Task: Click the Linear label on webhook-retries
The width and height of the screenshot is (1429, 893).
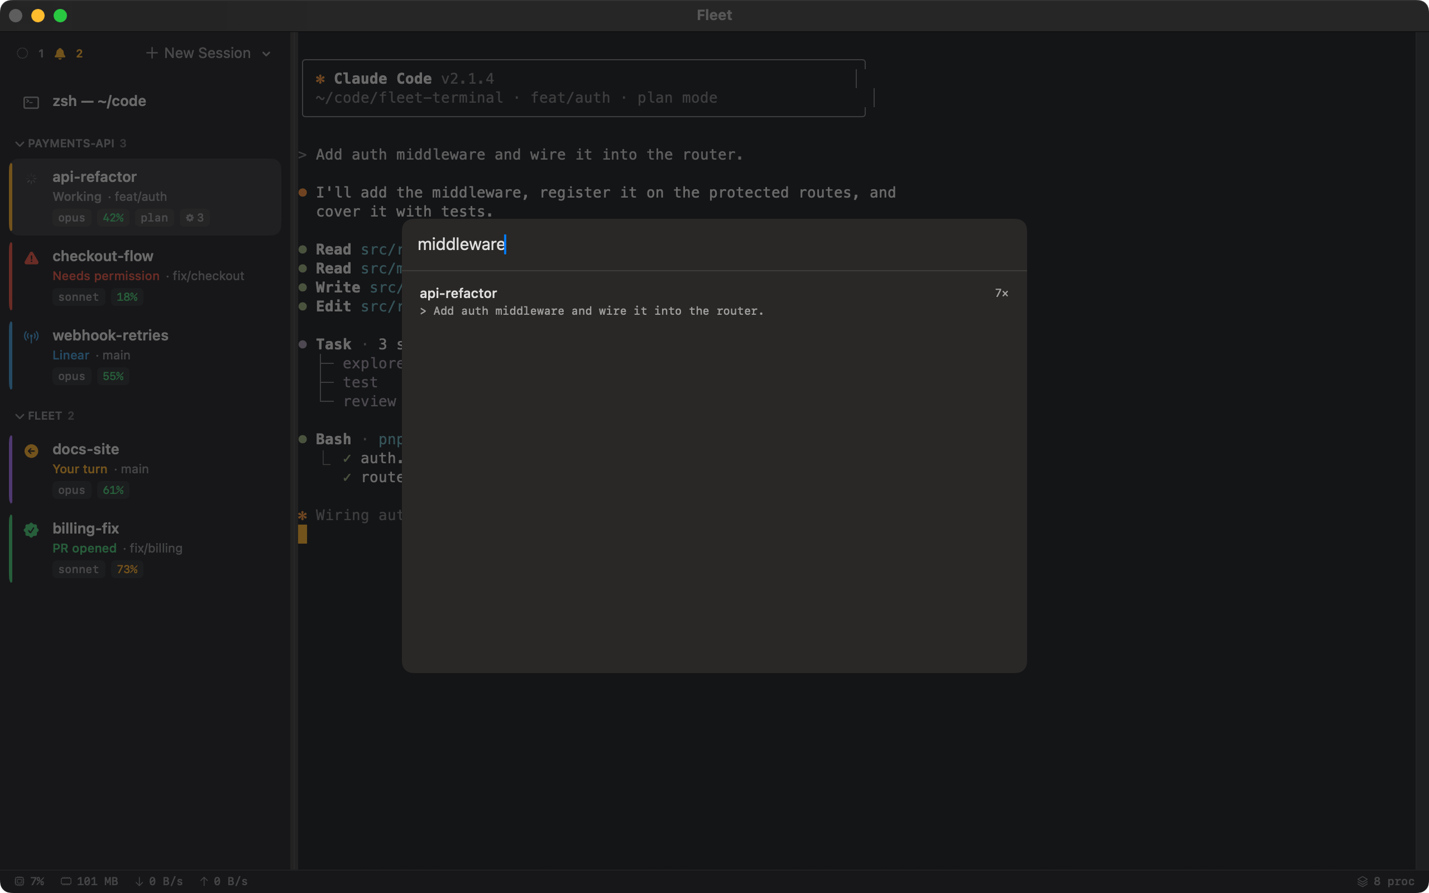Action: (x=71, y=355)
